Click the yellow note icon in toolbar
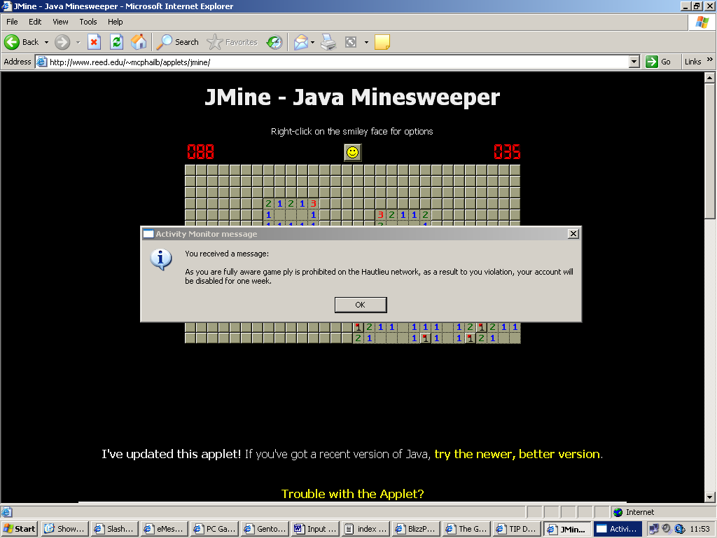The image size is (717, 538). coord(382,42)
